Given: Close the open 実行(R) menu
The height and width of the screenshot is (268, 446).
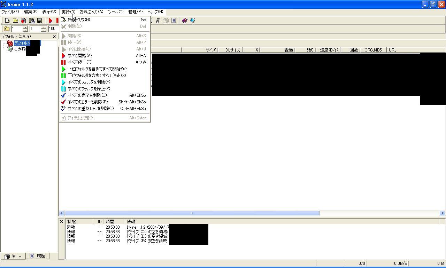Looking at the screenshot, I should (x=68, y=12).
